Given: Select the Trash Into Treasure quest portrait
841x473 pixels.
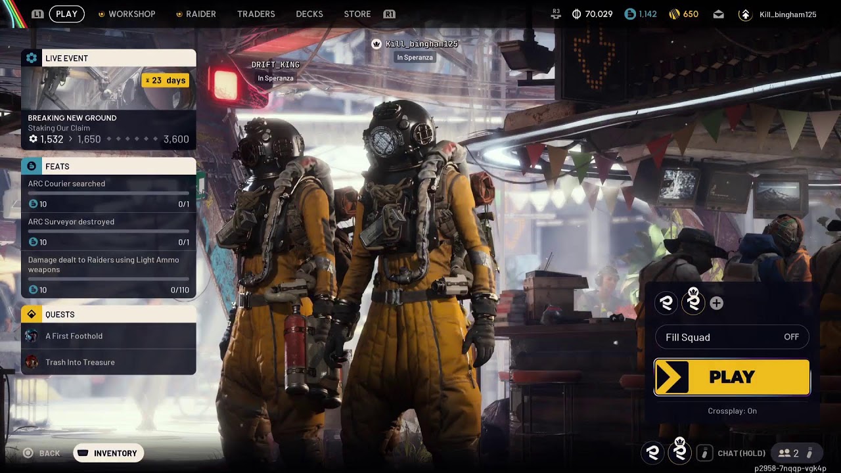Looking at the screenshot, I should coord(32,362).
